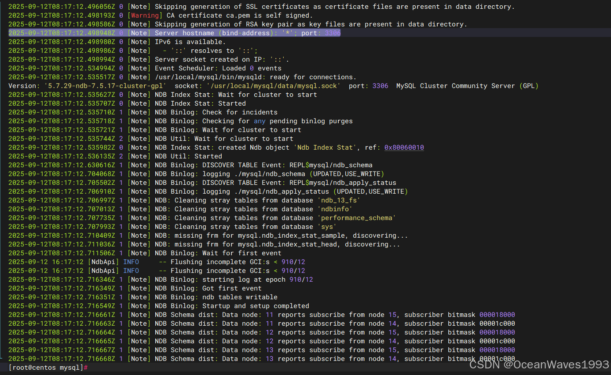Click 'Data node: 13 reports subscribe from node 14'
Screen dimensions: 611x375
point(309,359)
